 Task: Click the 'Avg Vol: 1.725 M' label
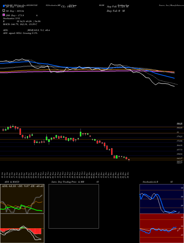[118, 7]
